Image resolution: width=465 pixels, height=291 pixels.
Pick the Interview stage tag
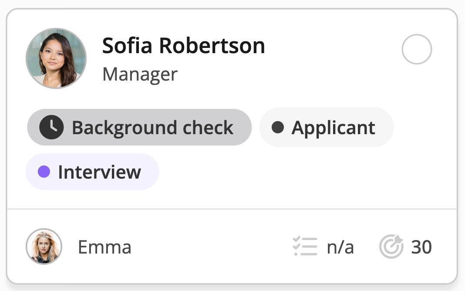(93, 172)
